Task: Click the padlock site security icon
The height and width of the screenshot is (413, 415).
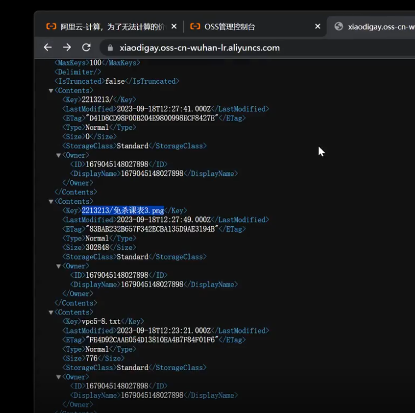Action: point(110,48)
